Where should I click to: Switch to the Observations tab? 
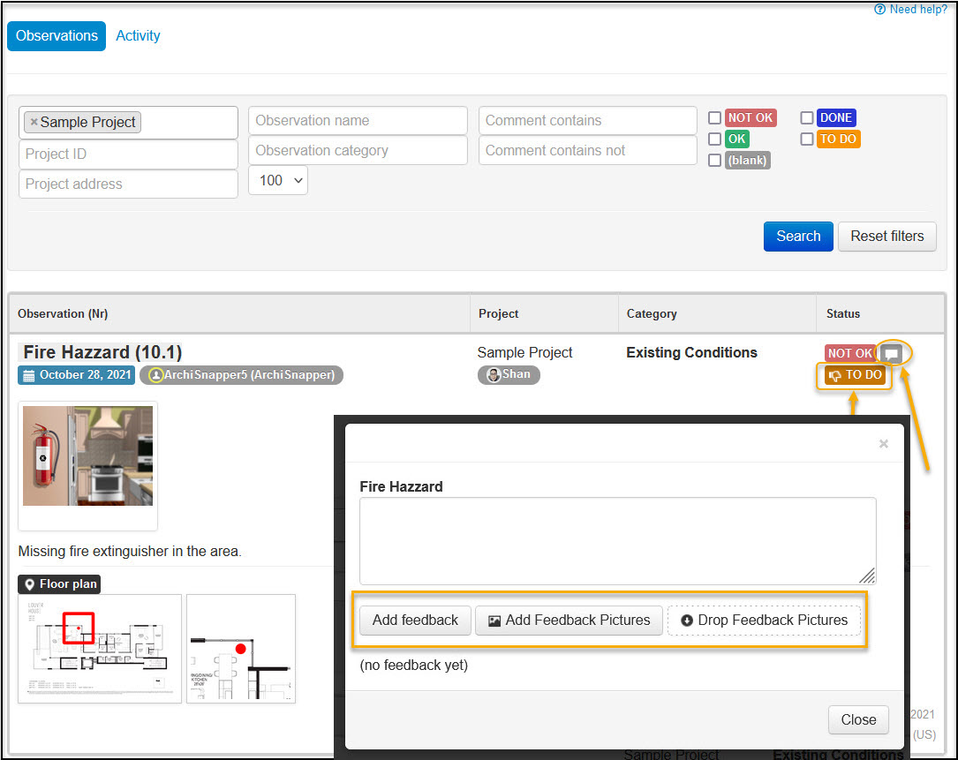(57, 36)
